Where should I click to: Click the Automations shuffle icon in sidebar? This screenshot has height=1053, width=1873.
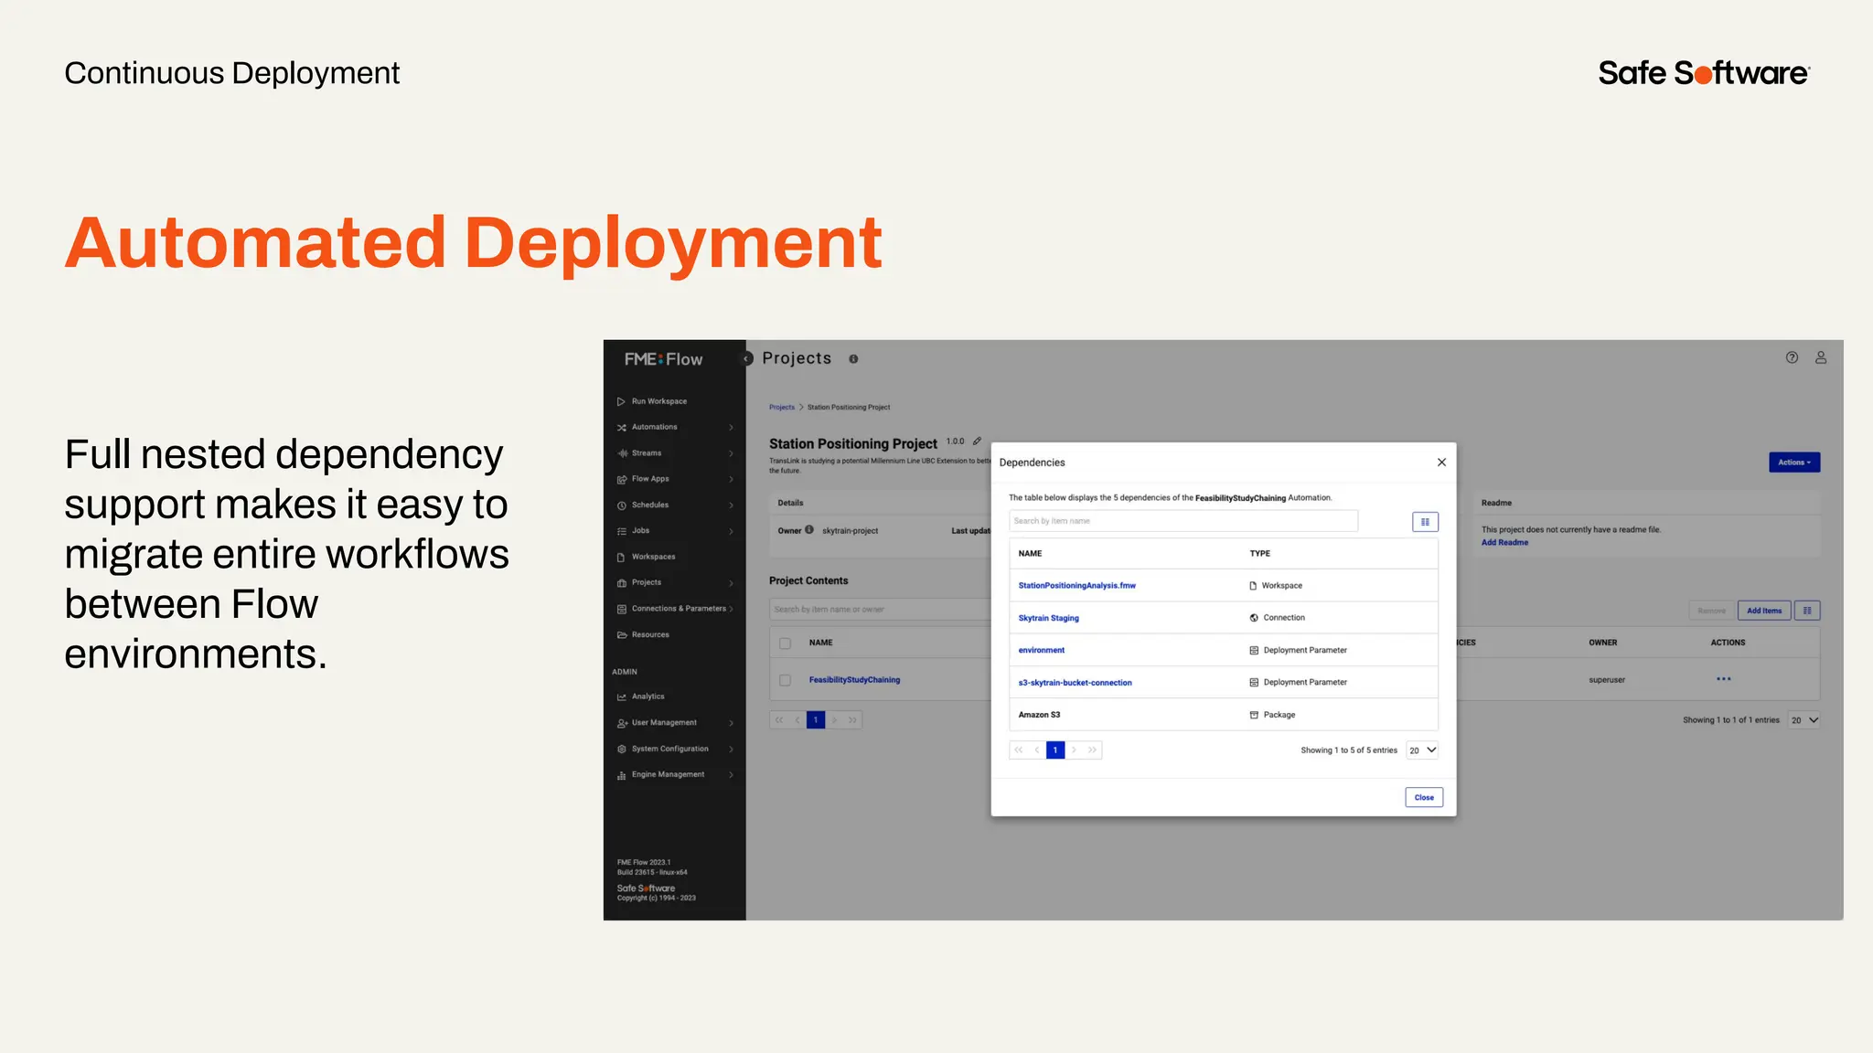tap(621, 427)
